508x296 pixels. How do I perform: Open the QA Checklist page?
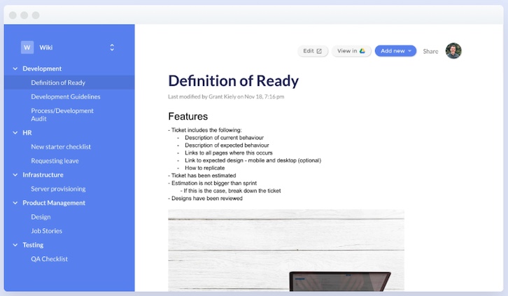coord(49,259)
